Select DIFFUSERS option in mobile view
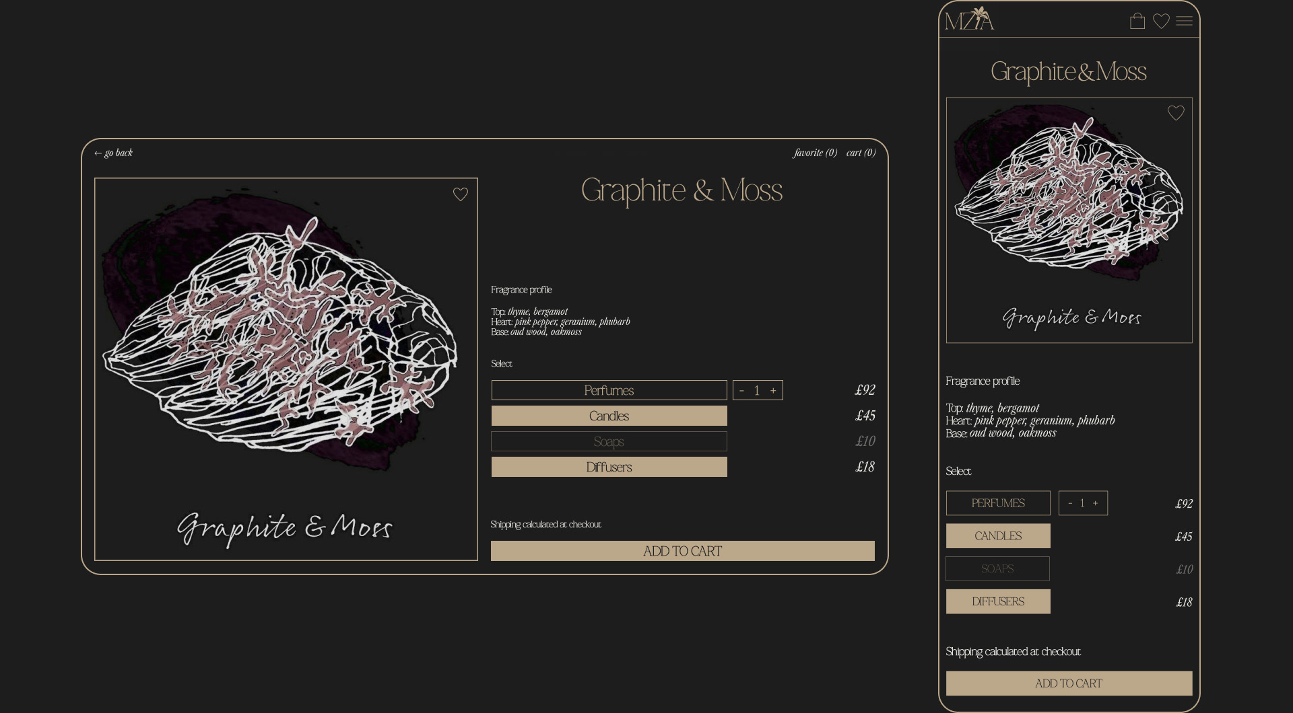1293x713 pixels. tap(998, 602)
